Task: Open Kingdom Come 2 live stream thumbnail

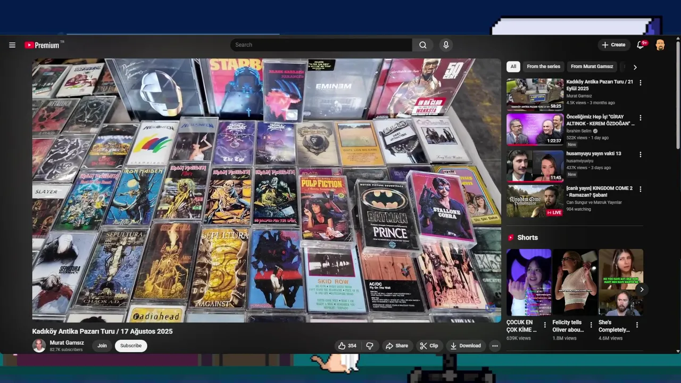Action: (535, 201)
